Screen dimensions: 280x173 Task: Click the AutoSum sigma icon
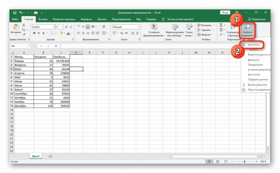click(x=221, y=26)
